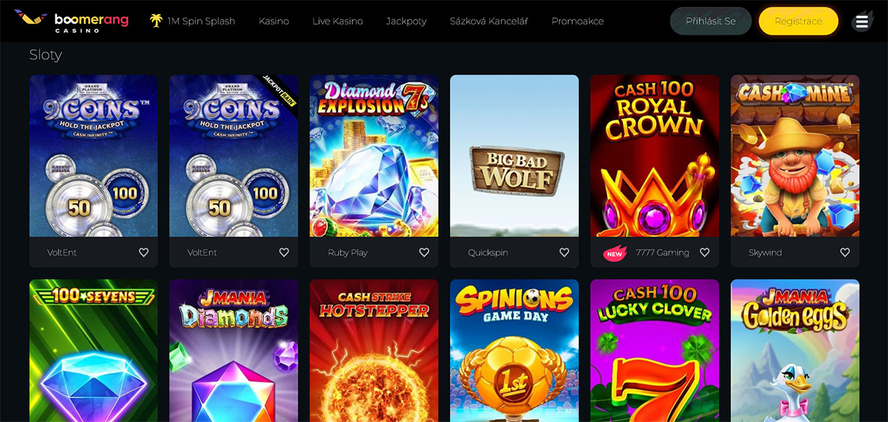The width and height of the screenshot is (888, 422).
Task: Open the Kasino menu item
Action: (x=274, y=22)
